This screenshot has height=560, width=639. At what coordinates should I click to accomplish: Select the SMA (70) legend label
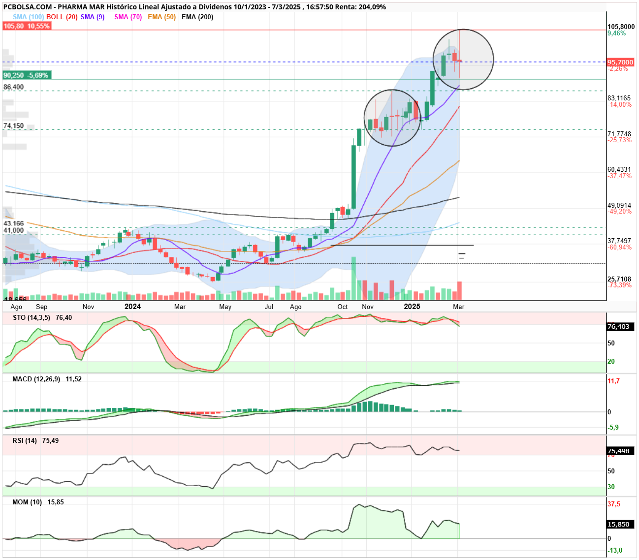[128, 17]
